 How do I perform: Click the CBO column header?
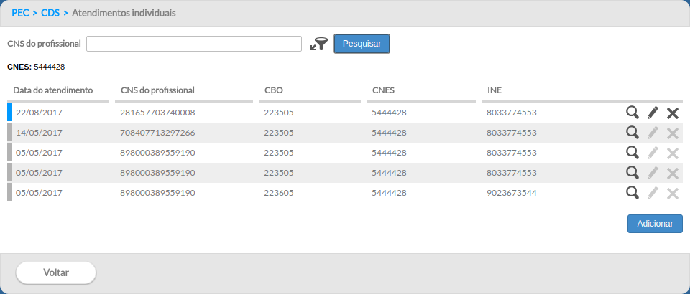[x=274, y=90]
